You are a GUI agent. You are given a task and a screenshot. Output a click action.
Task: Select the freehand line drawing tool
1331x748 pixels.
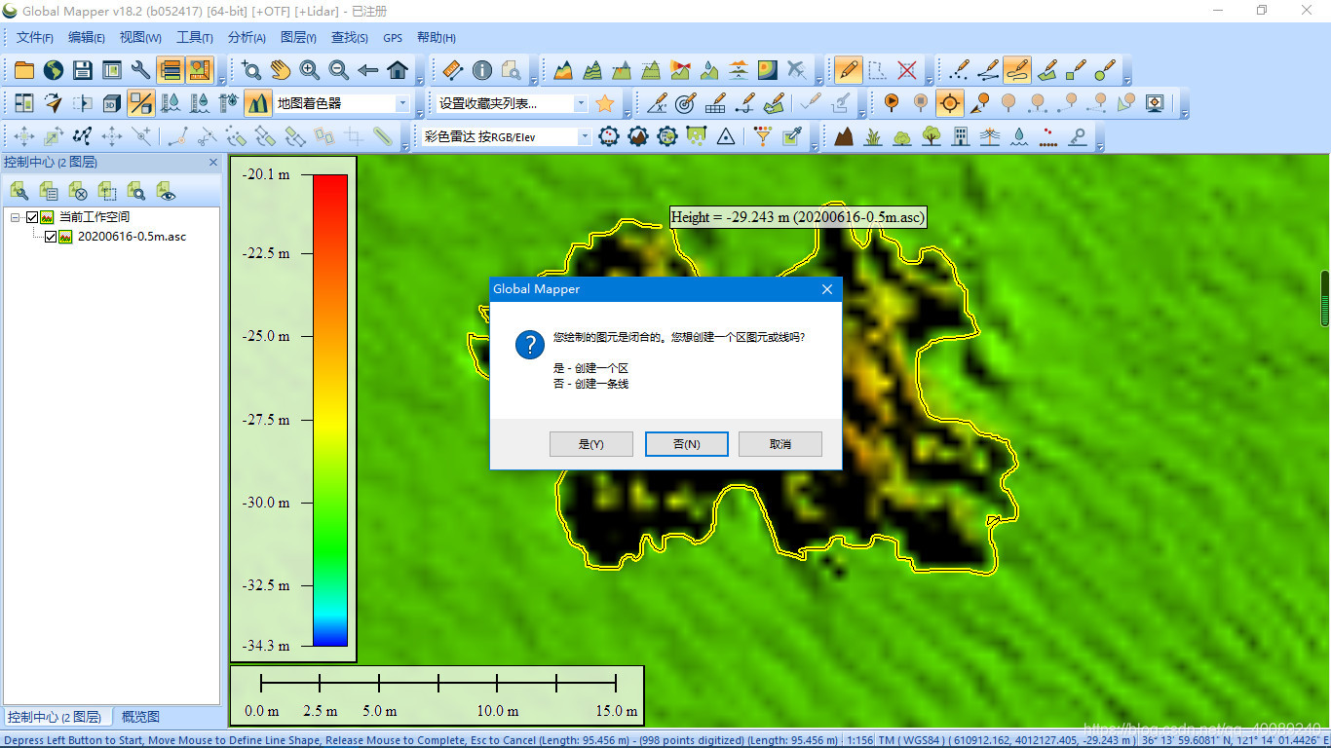1017,70
